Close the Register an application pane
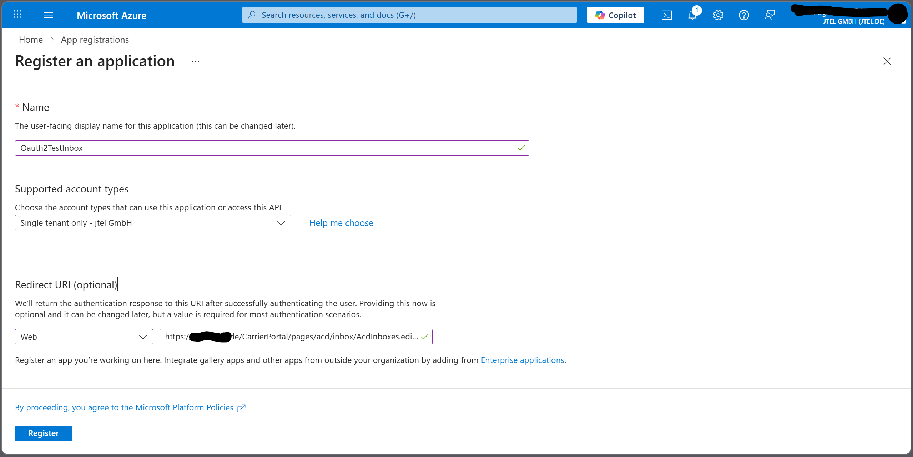The width and height of the screenshot is (913, 457). click(887, 61)
